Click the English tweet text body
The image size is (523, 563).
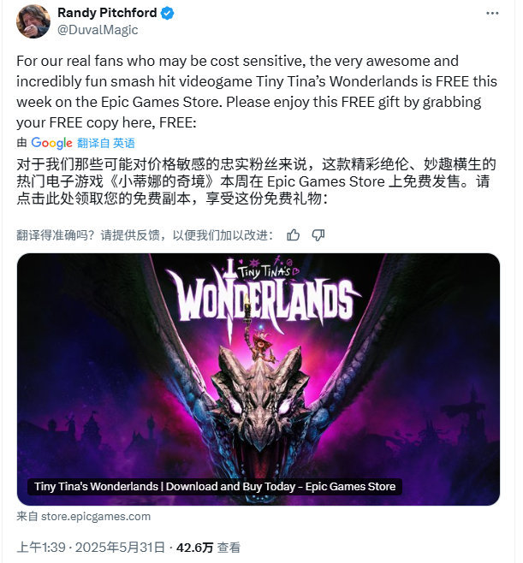point(257,92)
